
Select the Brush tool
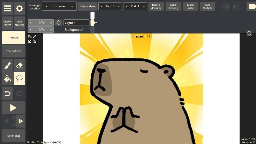point(8,65)
